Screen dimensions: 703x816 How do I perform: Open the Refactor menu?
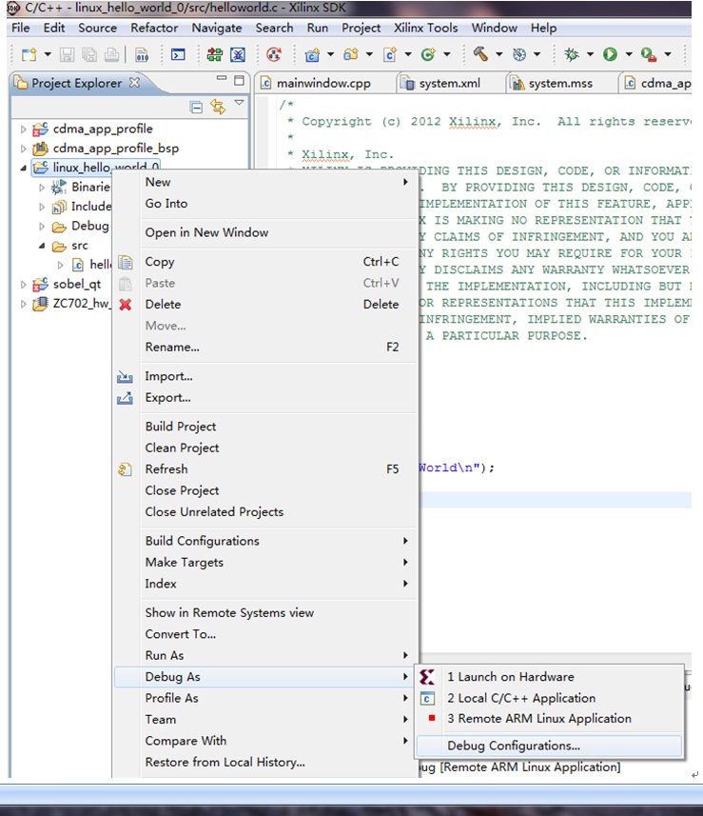pos(154,28)
